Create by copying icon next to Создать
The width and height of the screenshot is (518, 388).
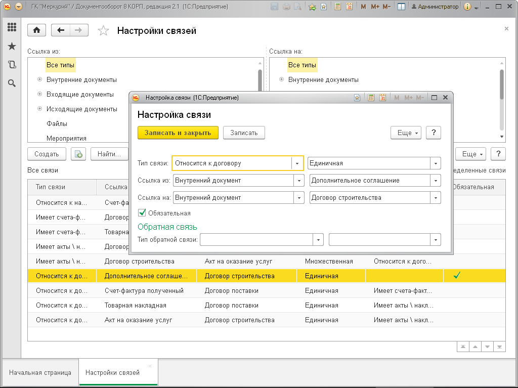click(x=78, y=154)
